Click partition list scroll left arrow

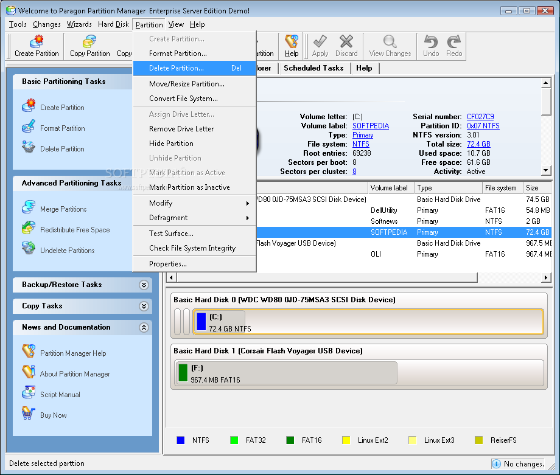(x=172, y=278)
